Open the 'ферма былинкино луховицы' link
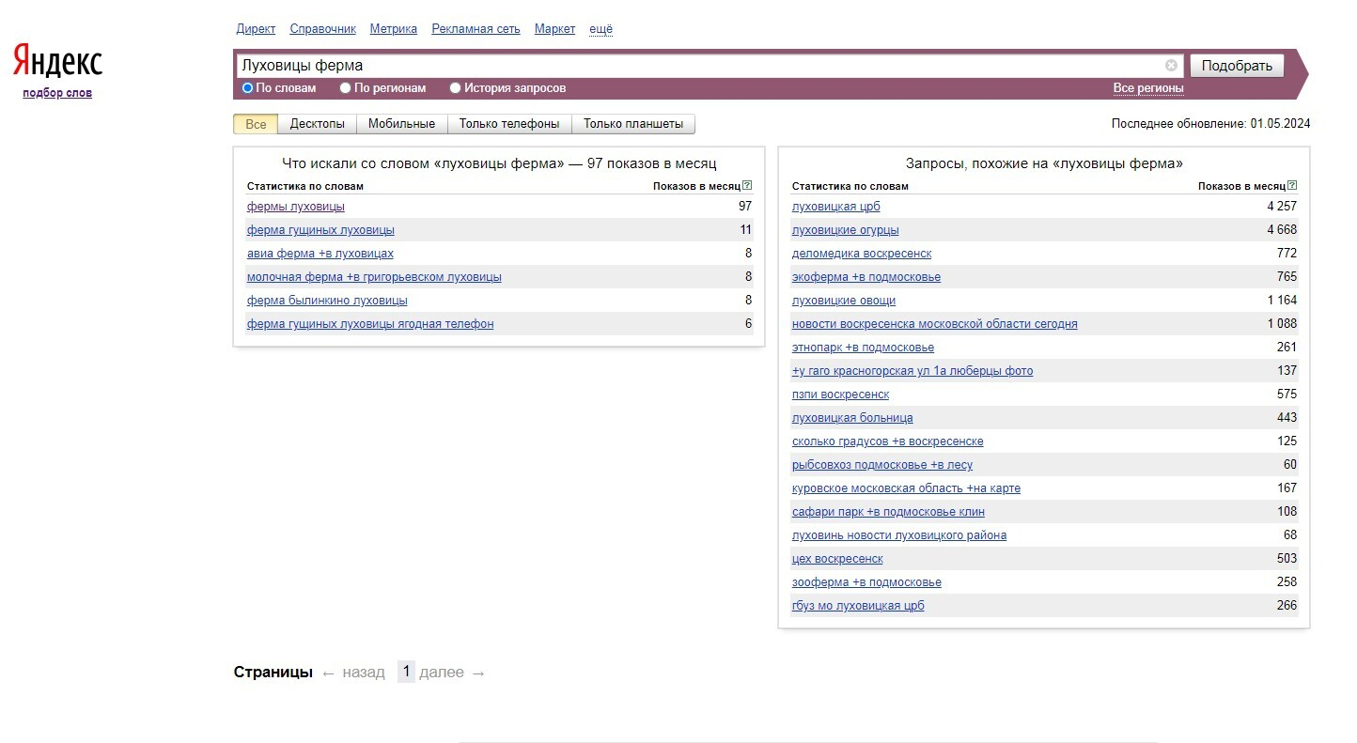Viewport: 1357px width, 743px height. [x=327, y=301]
